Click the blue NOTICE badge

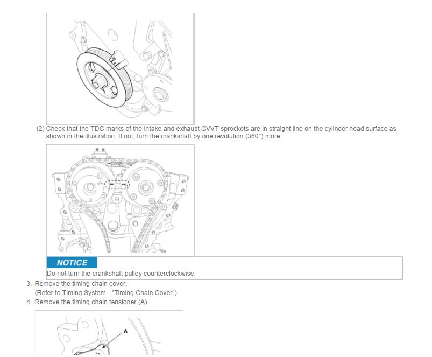coord(72,262)
